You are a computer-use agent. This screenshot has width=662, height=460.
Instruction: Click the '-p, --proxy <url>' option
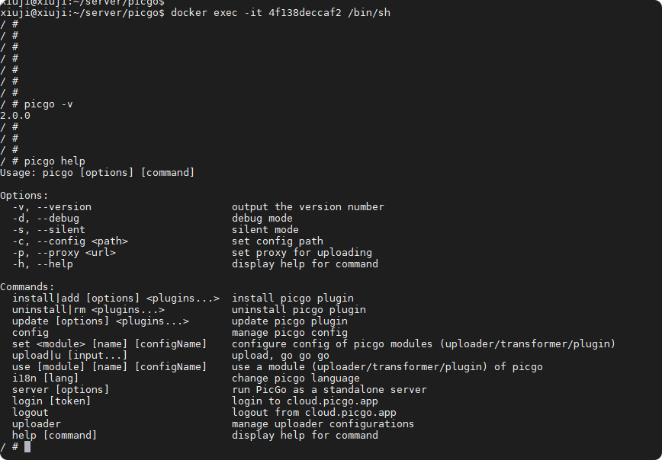(x=64, y=253)
